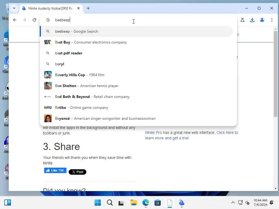The image size is (279, 209).
Task: Open the Windows Start menu
Action: pyautogui.click(x=98, y=202)
